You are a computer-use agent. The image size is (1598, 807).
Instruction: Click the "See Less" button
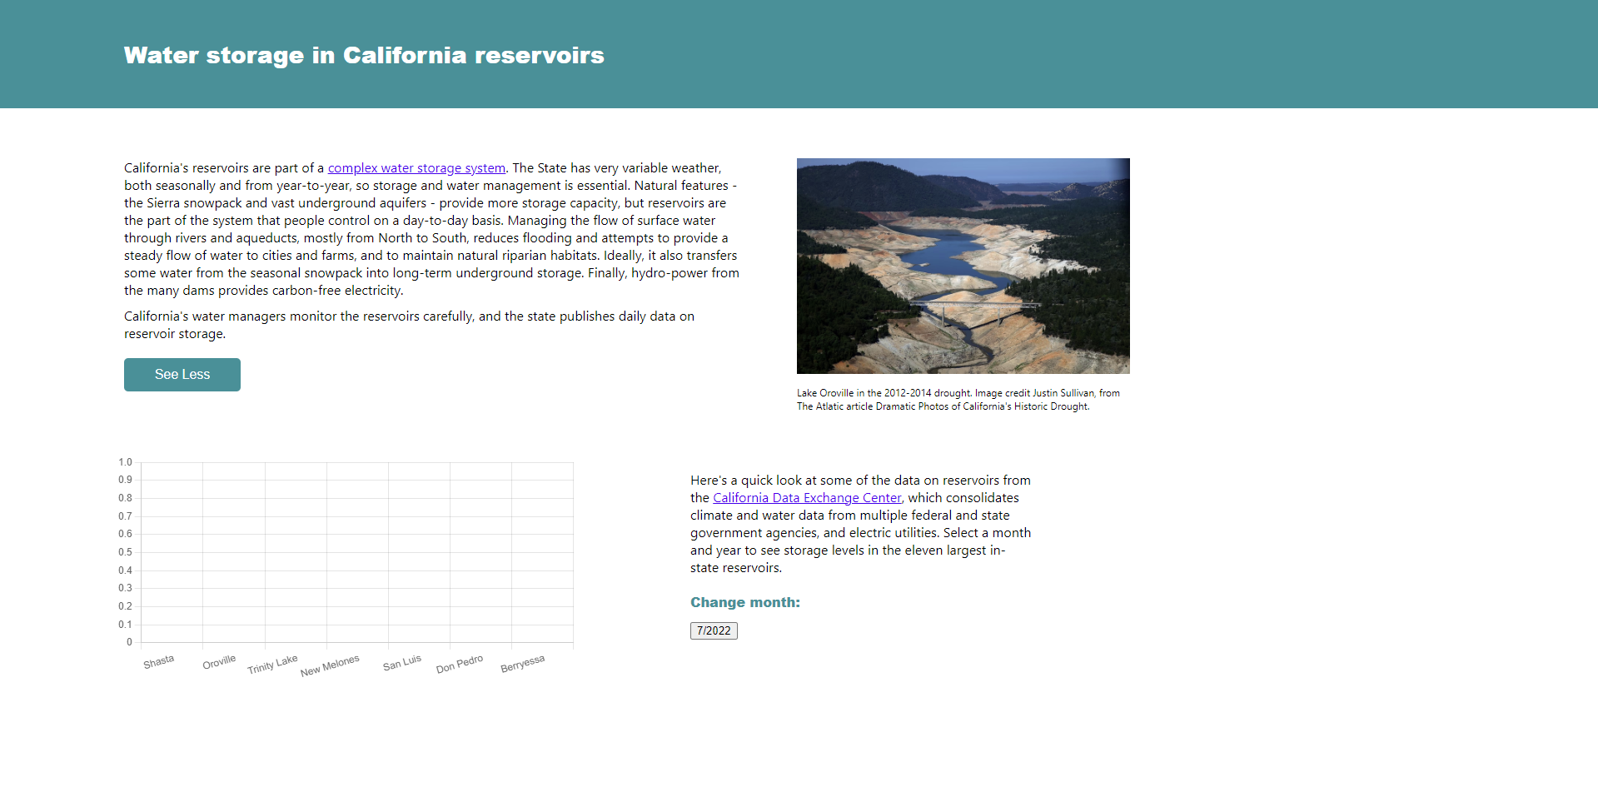182,374
